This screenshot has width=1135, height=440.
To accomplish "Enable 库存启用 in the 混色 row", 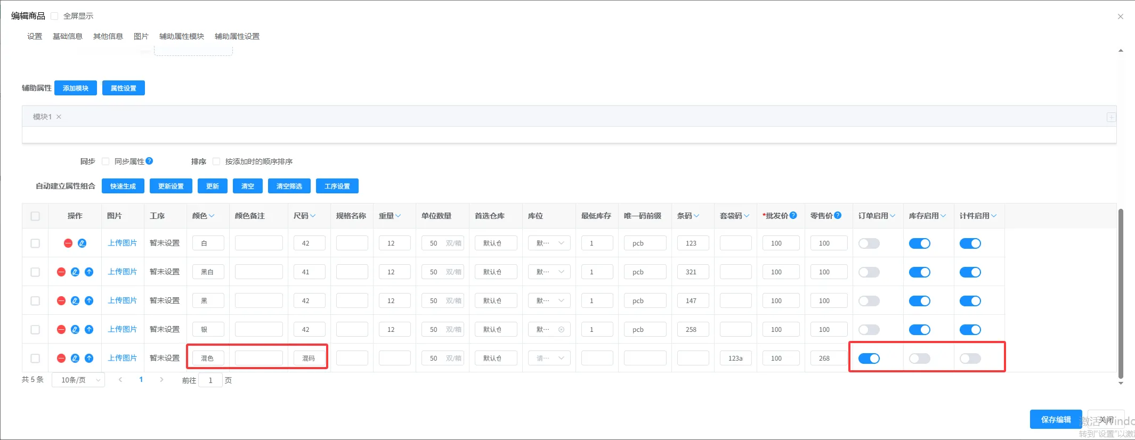I will pos(920,358).
